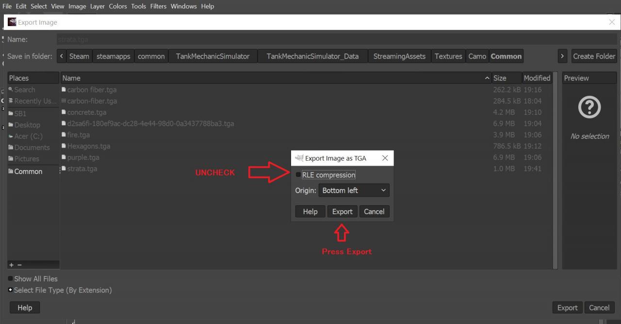Screen dimensions: 621x324
Task: Select the strata.tga file icon
Action: (x=64, y=169)
